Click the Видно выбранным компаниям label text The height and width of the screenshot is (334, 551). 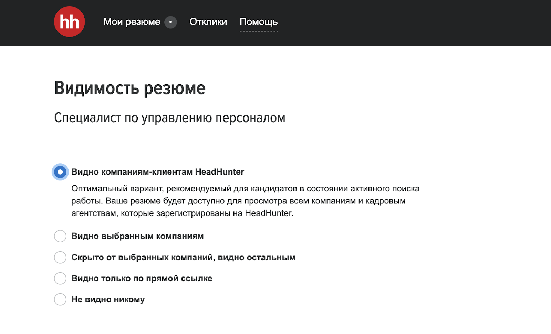point(137,236)
